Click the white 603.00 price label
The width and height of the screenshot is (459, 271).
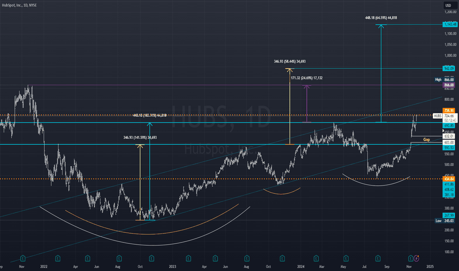point(449,142)
